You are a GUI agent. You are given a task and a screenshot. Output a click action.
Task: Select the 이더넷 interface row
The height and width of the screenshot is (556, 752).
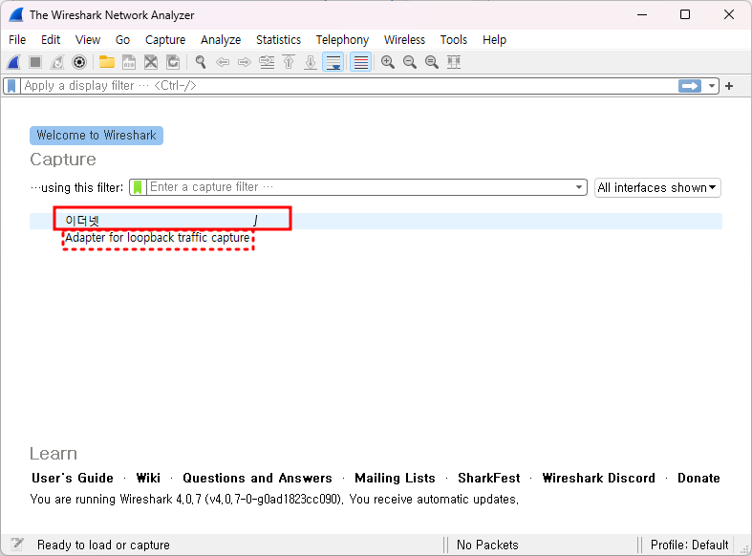tap(376, 221)
